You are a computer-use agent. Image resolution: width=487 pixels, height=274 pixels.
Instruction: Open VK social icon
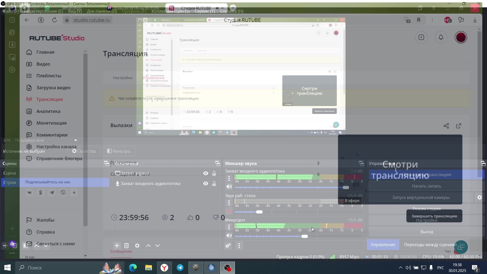pos(29,193)
